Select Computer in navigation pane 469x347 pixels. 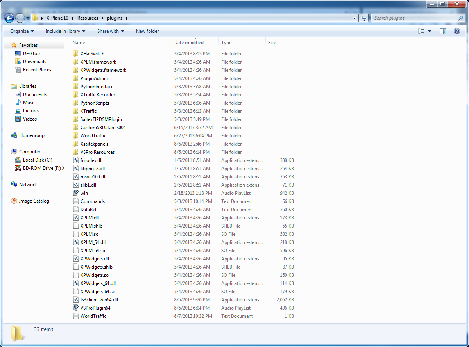coord(30,152)
